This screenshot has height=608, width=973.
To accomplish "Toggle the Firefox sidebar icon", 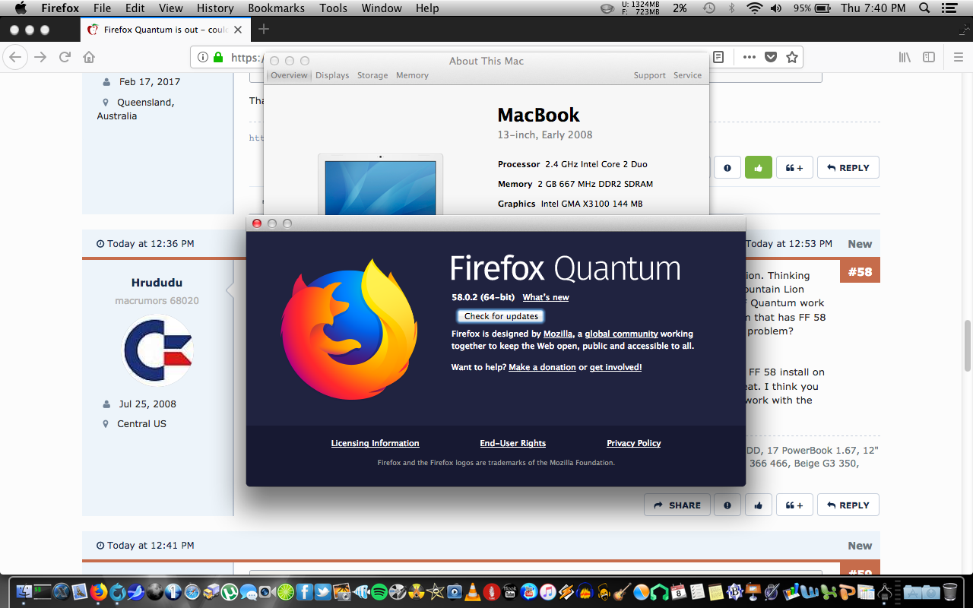I will point(929,57).
